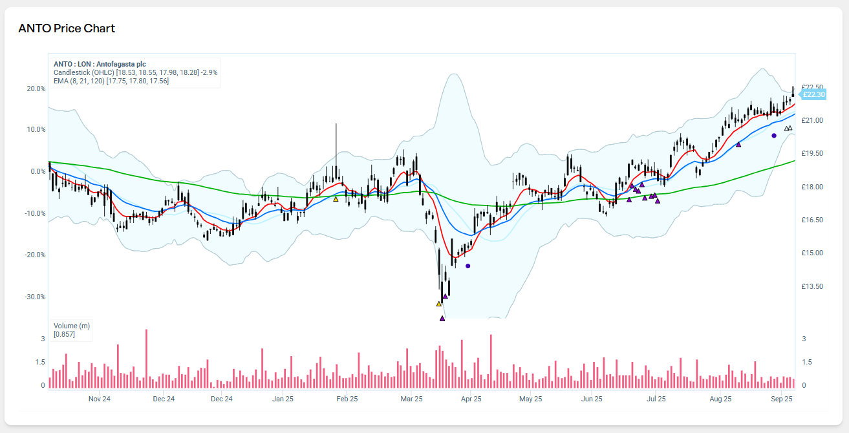This screenshot has height=433, width=849.
Task: Click the ANTO : LON : Antofagasta plc label
Action: tap(100, 64)
